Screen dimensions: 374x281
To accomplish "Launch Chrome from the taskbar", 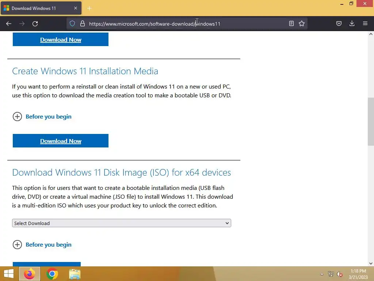I will [52, 274].
